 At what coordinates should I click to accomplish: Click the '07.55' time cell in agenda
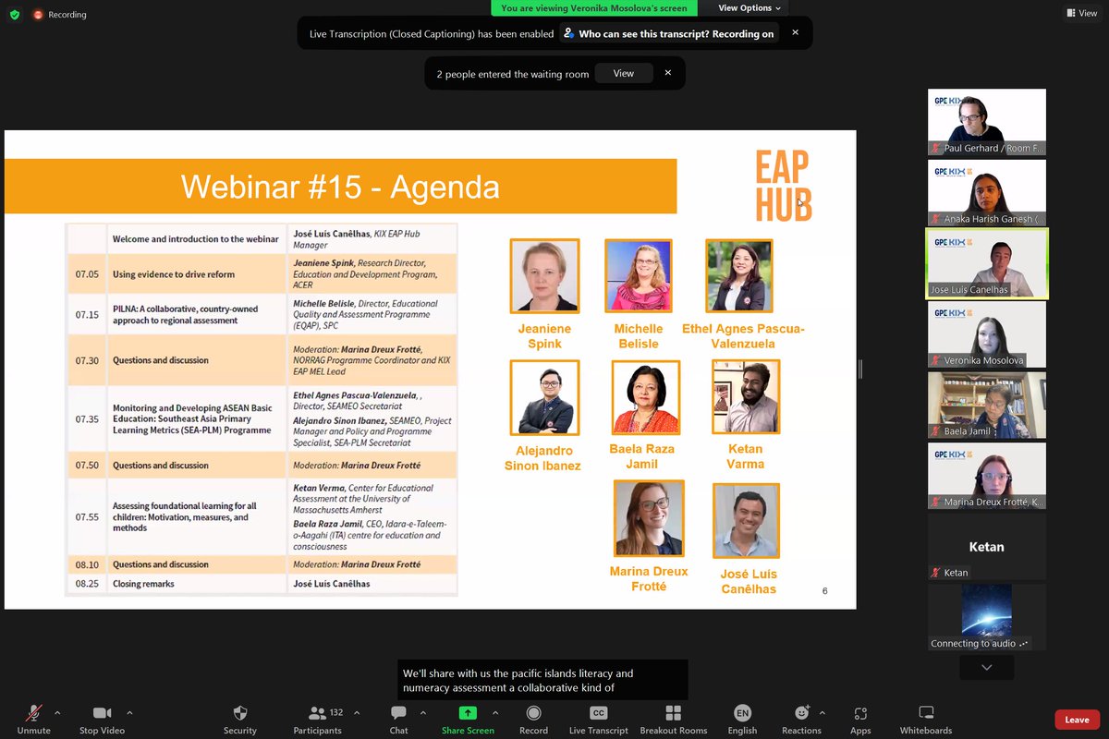click(87, 517)
